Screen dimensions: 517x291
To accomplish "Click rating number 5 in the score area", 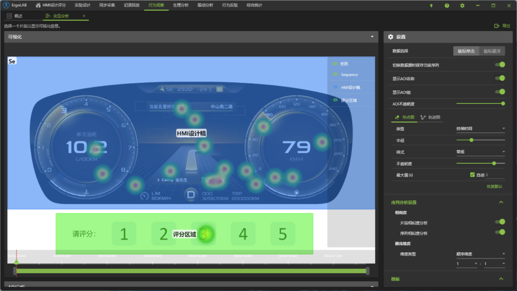I will pyautogui.click(x=282, y=234).
